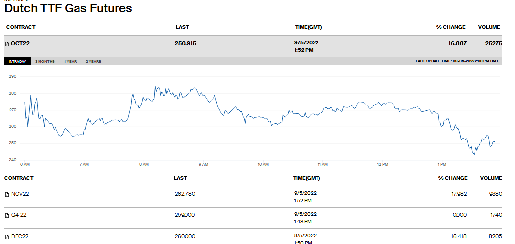Click the chart icon beside NOV22
This screenshot has width=515, height=244.
coord(7,194)
